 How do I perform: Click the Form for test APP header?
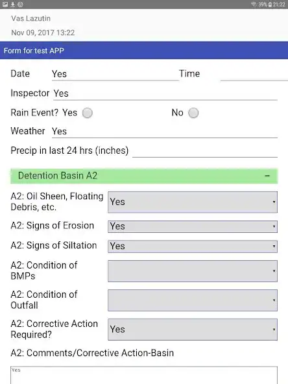click(x=144, y=51)
